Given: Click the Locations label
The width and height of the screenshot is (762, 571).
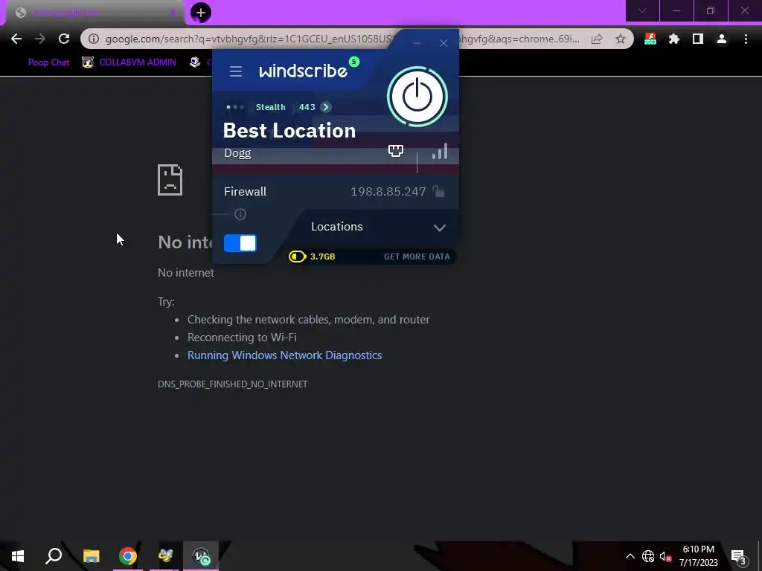Looking at the screenshot, I should (337, 227).
